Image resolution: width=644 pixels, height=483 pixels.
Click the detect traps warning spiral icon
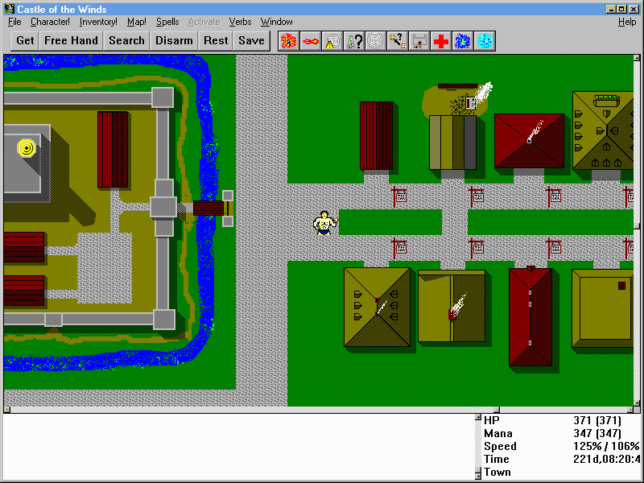332,41
